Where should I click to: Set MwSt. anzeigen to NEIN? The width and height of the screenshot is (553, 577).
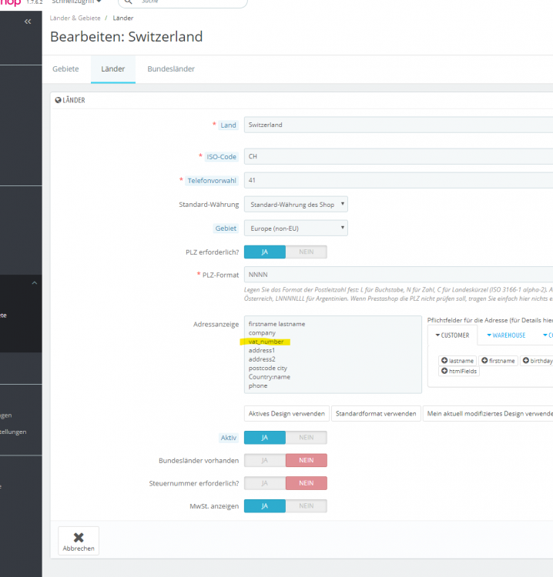coord(306,505)
